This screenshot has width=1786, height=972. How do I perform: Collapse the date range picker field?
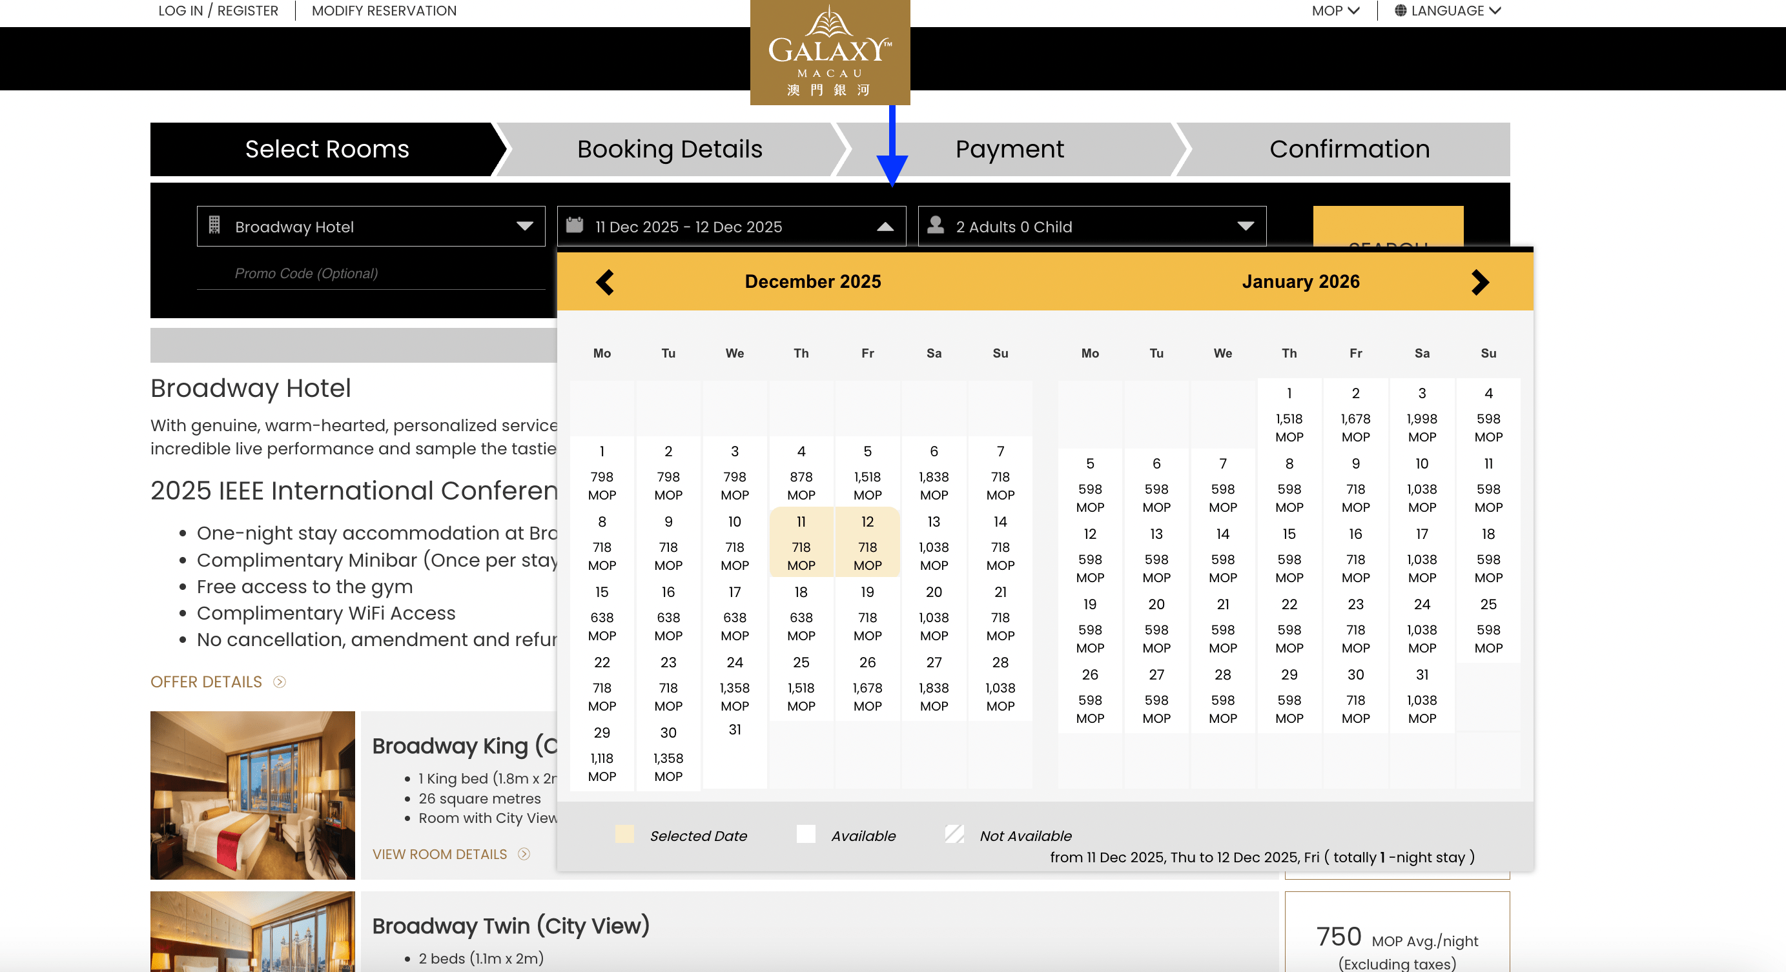[732, 226]
